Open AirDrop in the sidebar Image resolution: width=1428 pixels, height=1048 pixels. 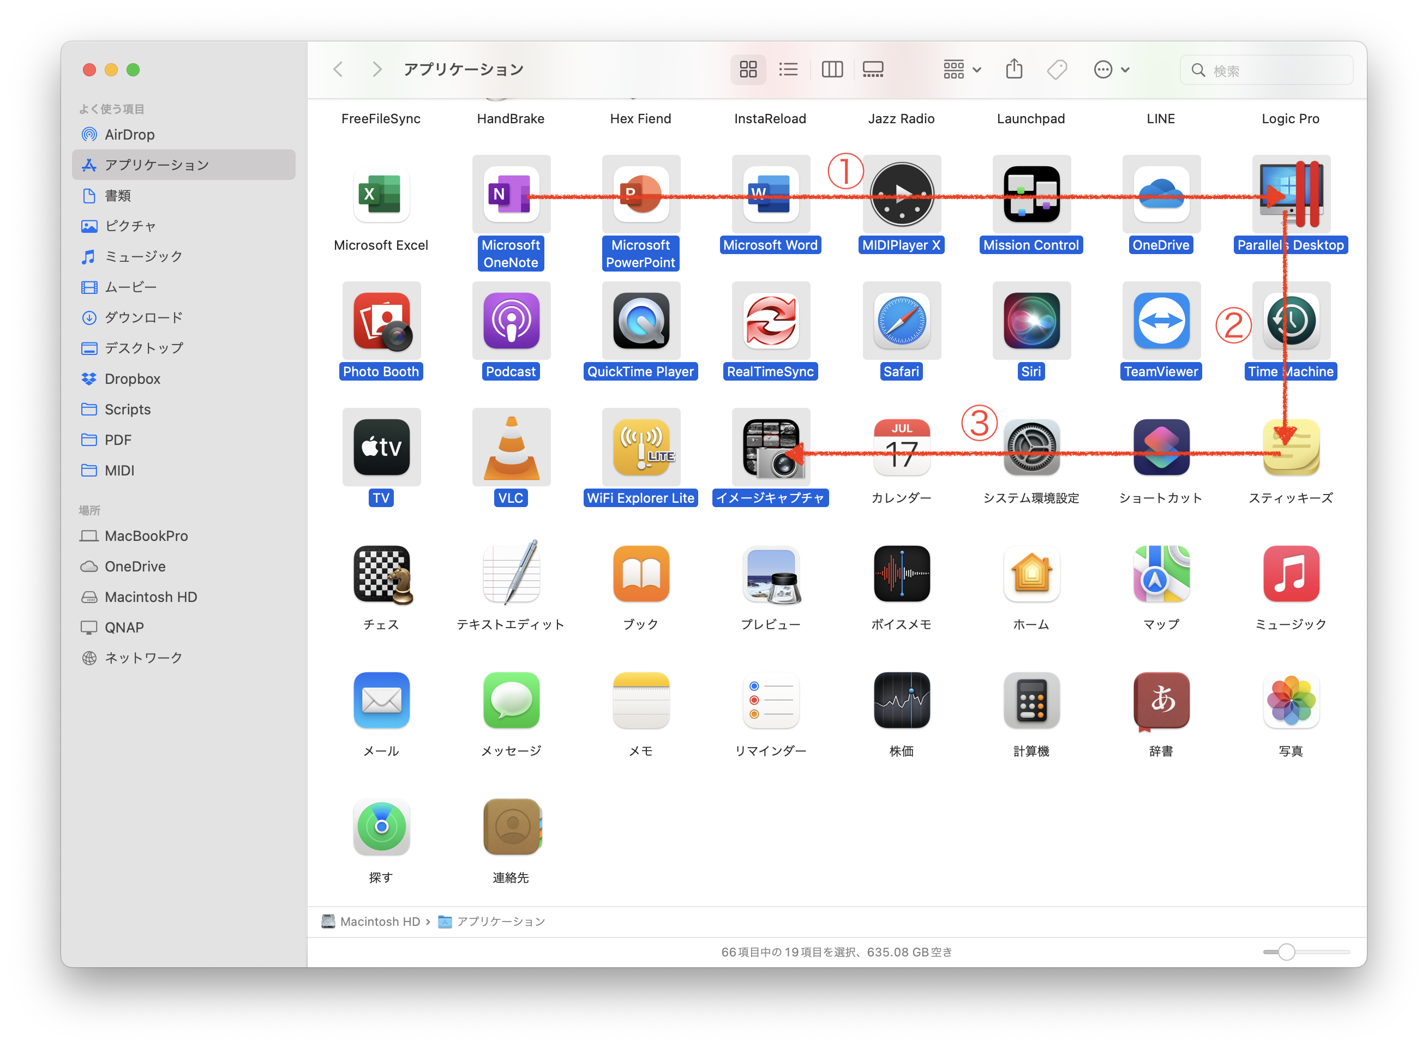pyautogui.click(x=129, y=135)
